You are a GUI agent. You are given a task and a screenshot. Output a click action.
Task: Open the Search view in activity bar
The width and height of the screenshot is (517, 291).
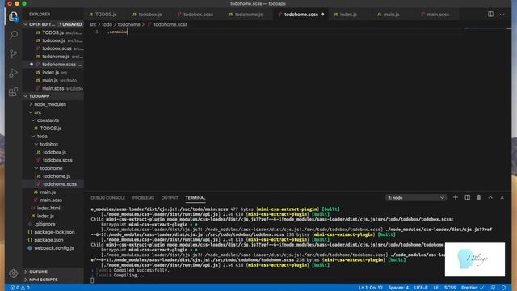point(14,35)
